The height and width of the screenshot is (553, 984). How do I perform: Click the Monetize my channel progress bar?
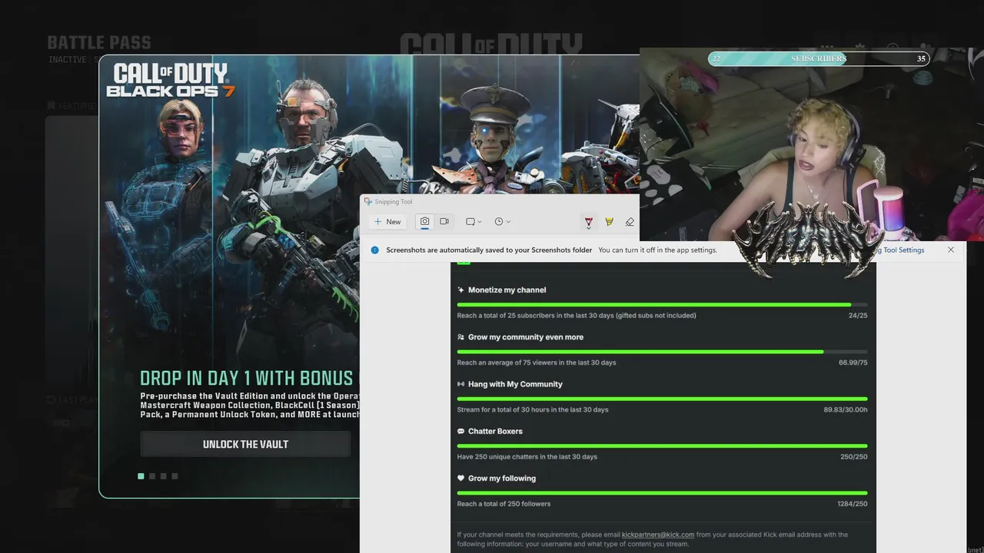tap(662, 305)
